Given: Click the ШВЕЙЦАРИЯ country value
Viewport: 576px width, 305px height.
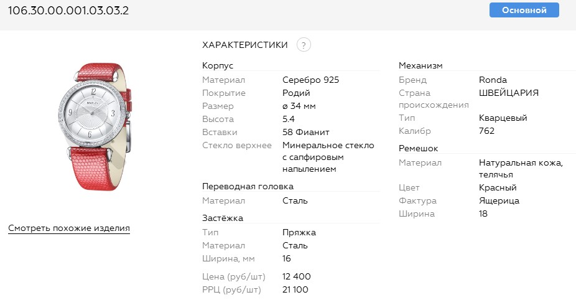Looking at the screenshot, I should 509,93.
